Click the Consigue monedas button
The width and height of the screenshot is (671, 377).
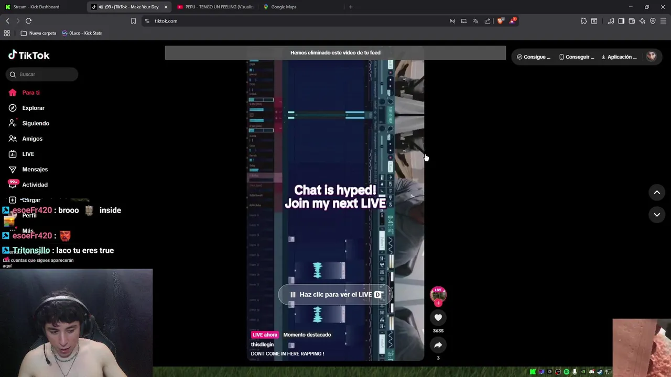[534, 57]
